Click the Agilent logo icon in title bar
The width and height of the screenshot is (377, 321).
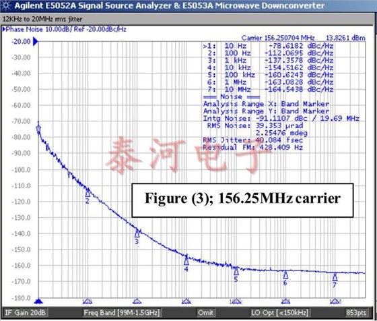click(6, 6)
